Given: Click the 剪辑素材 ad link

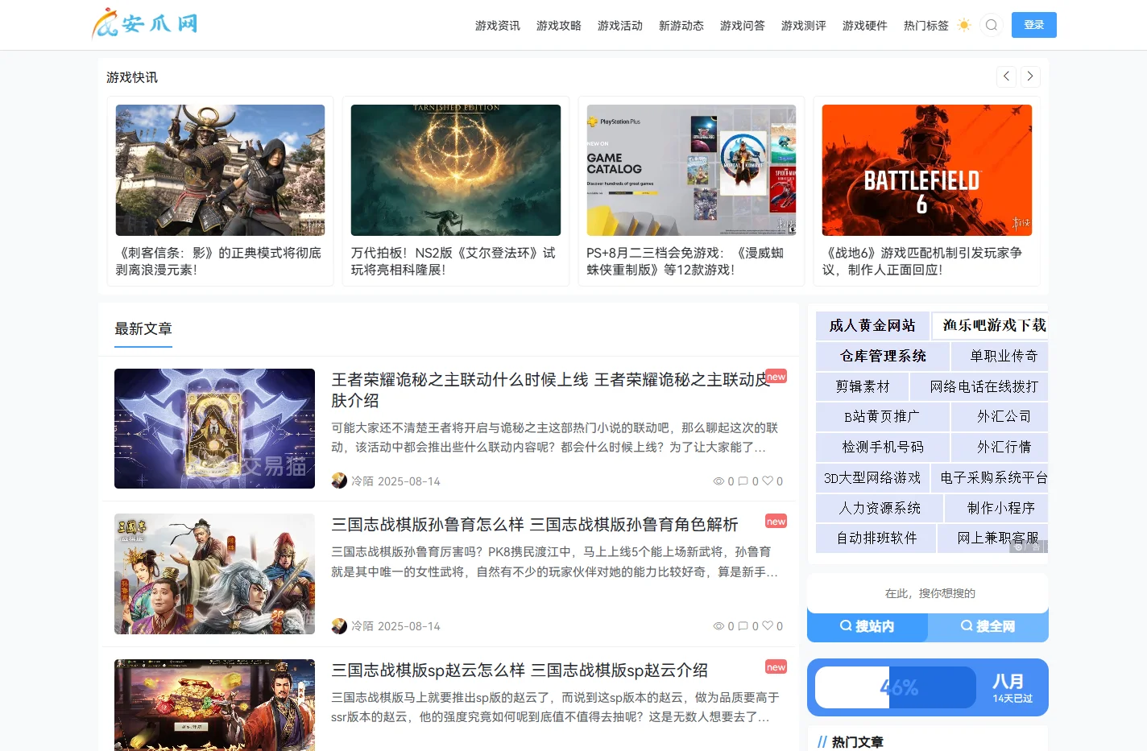Looking at the screenshot, I should click(x=862, y=386).
